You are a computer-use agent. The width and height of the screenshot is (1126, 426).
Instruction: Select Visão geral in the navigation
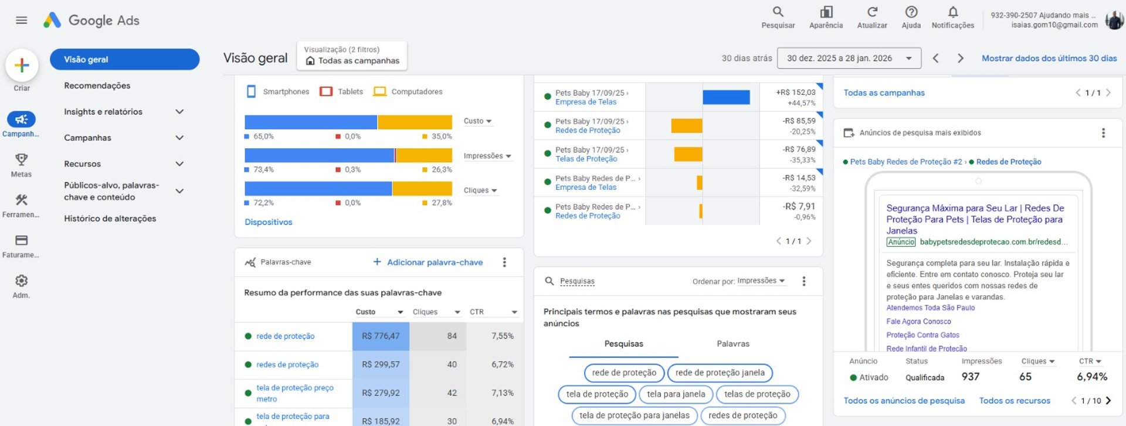[x=124, y=59]
